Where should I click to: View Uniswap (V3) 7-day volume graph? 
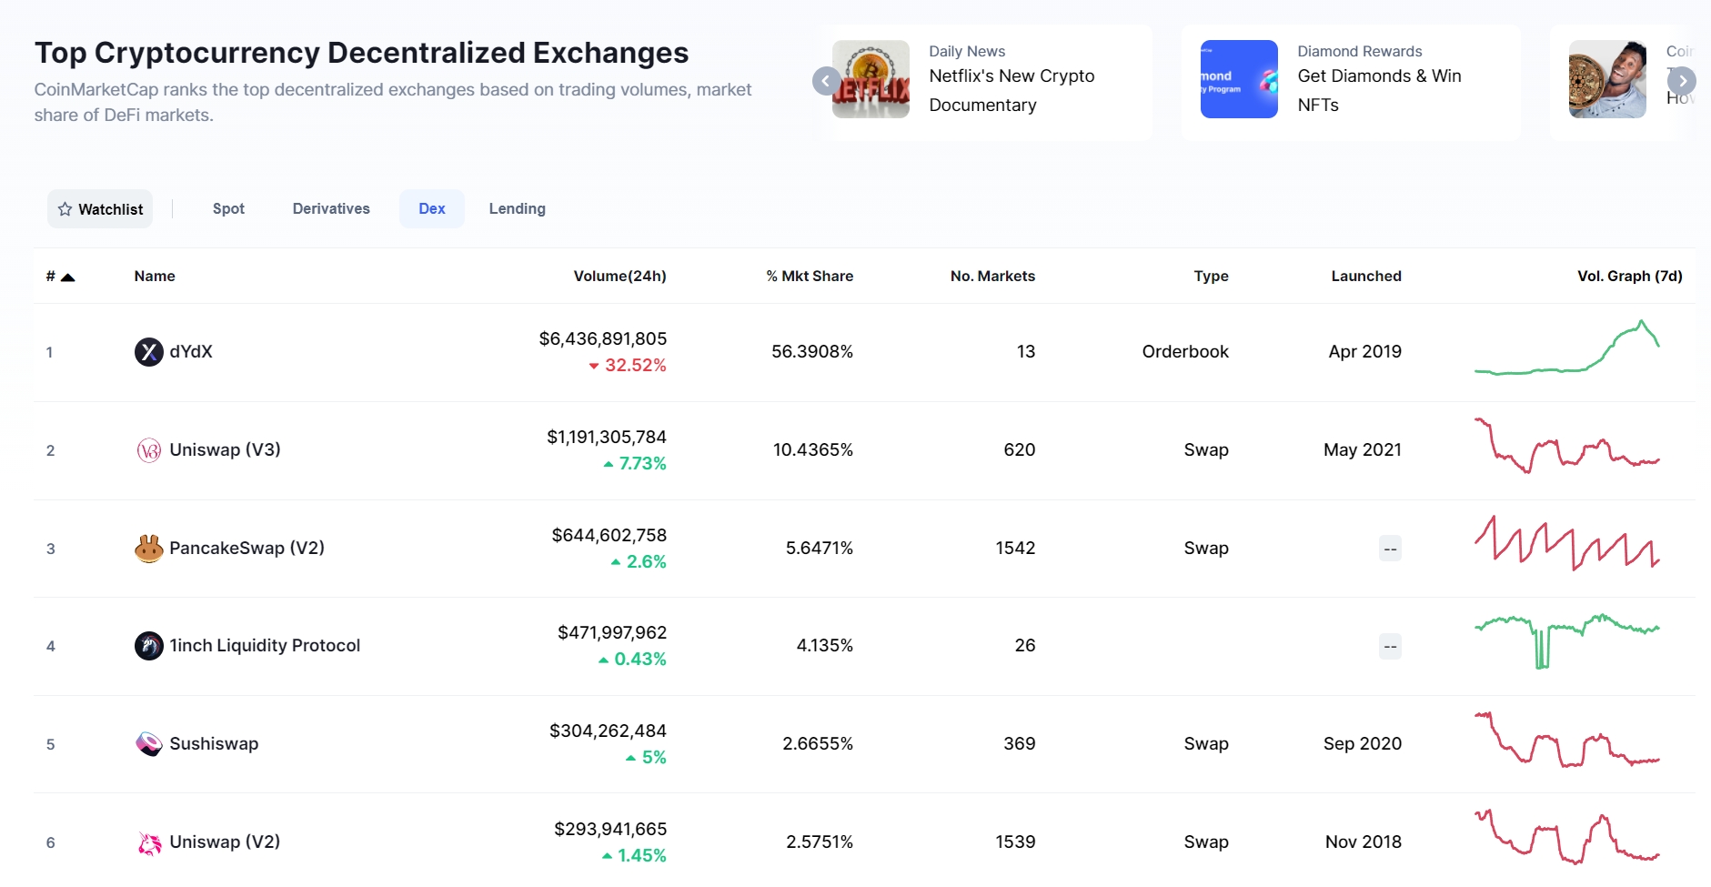point(1566,446)
